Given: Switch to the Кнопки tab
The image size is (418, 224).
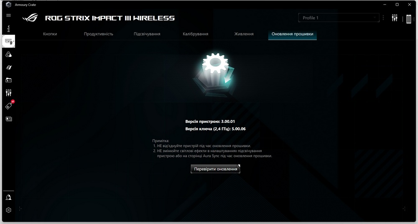Looking at the screenshot, I should click(50, 34).
